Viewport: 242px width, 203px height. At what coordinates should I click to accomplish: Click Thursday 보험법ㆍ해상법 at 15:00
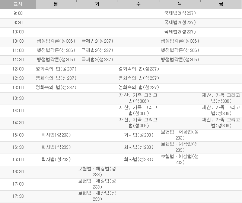(180, 135)
